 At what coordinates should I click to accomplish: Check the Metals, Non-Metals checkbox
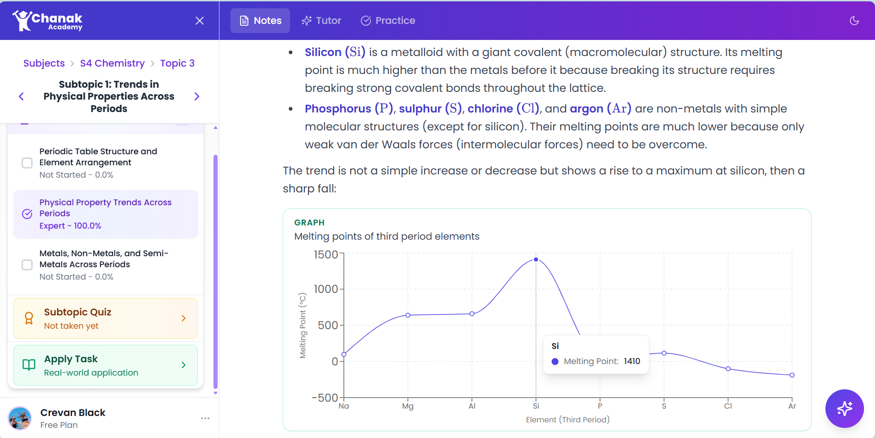tap(27, 265)
